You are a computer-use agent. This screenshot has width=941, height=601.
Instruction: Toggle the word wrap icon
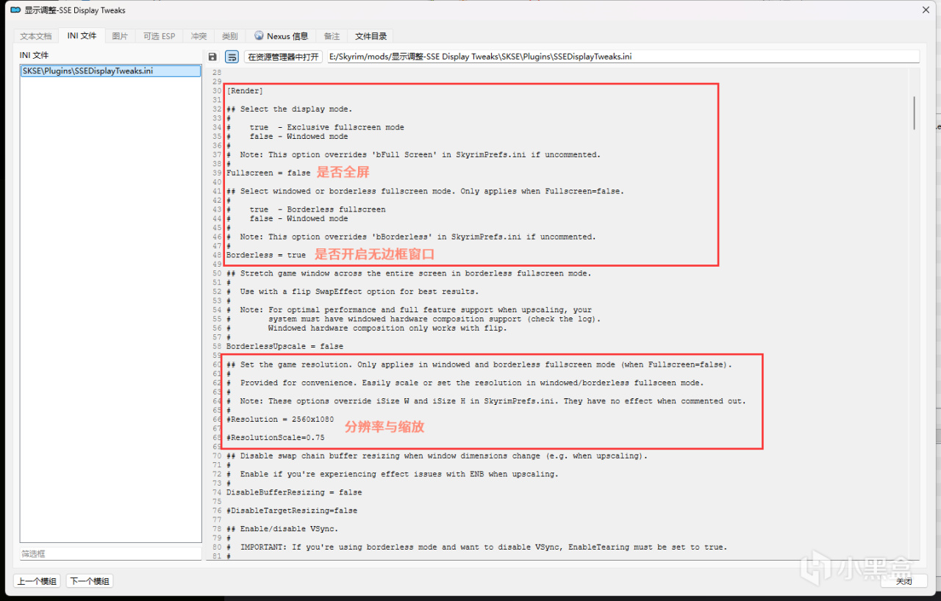click(232, 57)
